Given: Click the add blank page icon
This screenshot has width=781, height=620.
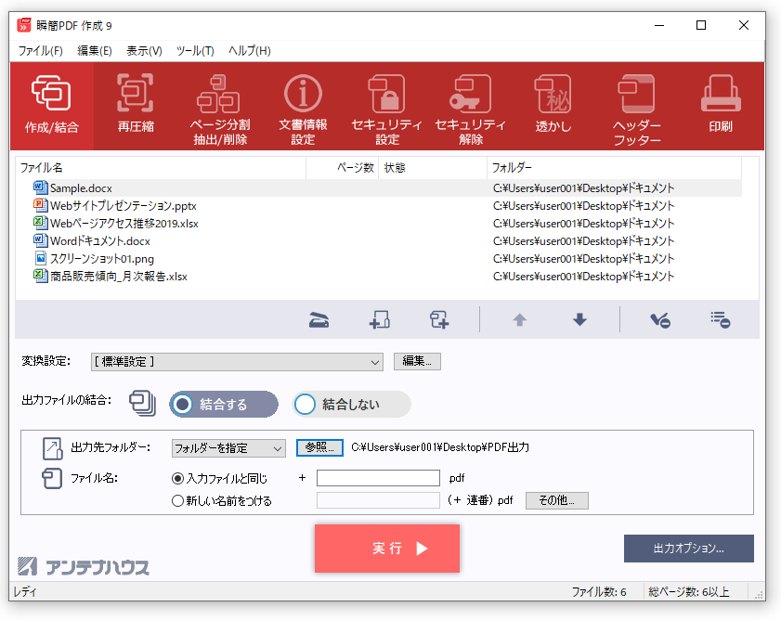Looking at the screenshot, I should tap(439, 319).
